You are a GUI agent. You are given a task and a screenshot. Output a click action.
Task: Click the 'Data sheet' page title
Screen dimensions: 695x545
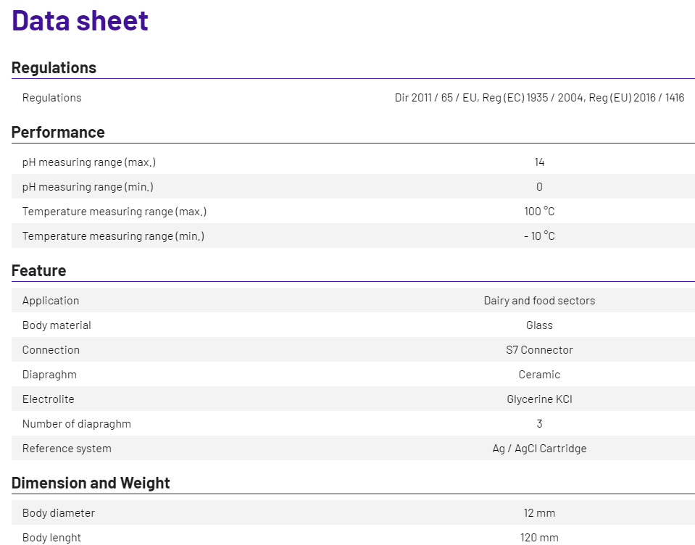[x=80, y=20]
